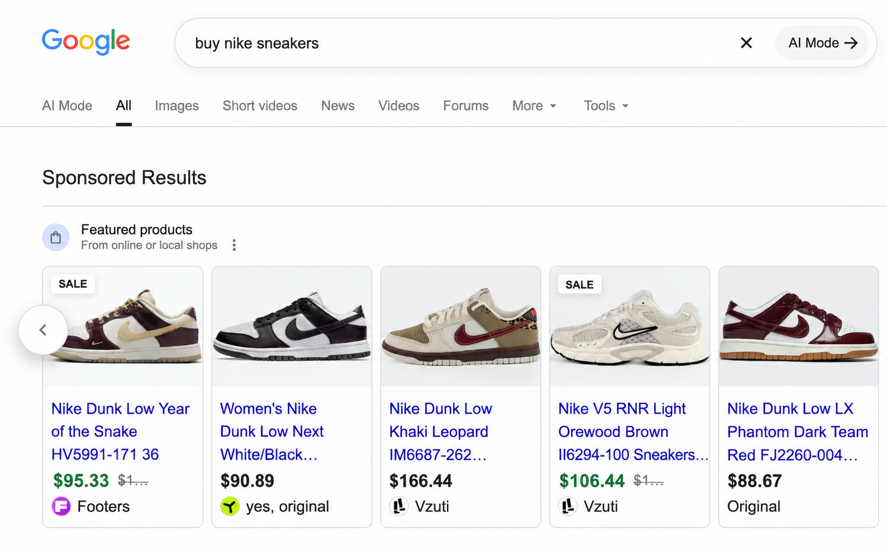The width and height of the screenshot is (887, 553).
Task: Expand the More dropdown
Action: tap(535, 106)
